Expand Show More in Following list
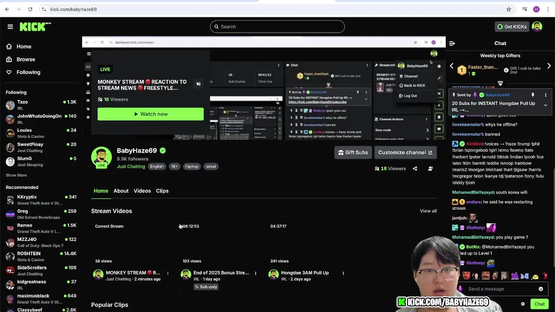555x312 pixels. 16,175
